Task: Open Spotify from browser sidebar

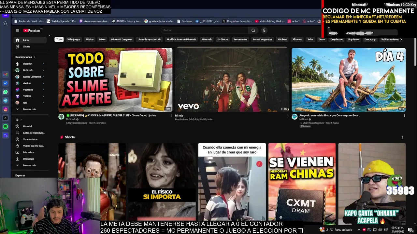Action: tap(5, 126)
